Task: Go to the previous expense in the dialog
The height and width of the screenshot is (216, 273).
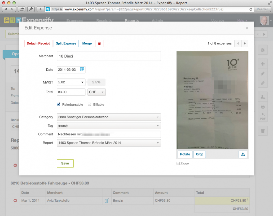Action: point(238,43)
